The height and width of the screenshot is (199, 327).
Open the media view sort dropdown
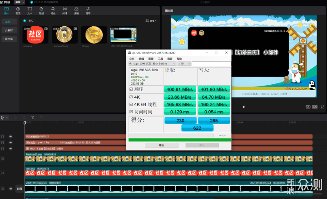click(151, 20)
